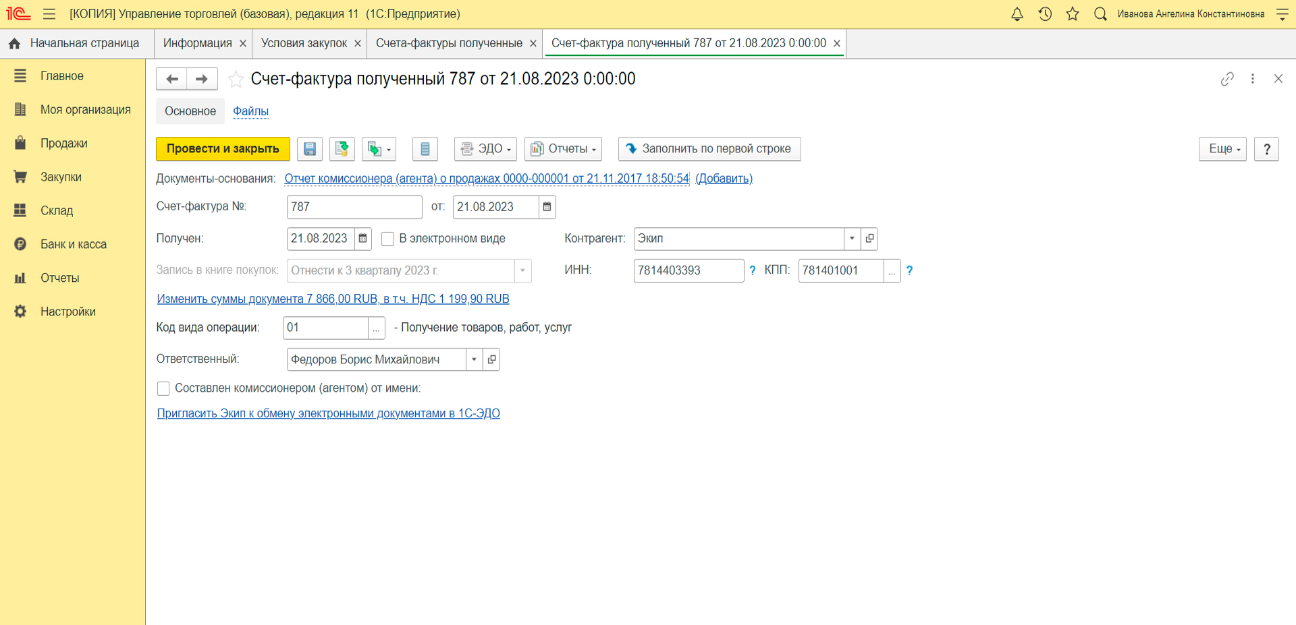Viewport: 1296px width, 625px height.
Task: Open three-dots form options menu
Action: [x=1253, y=79]
